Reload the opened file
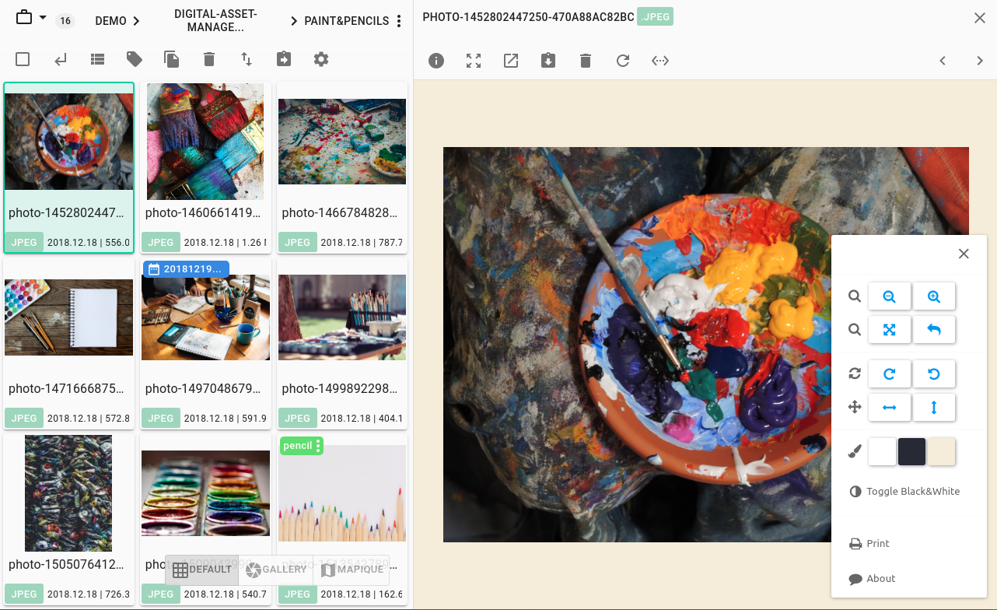The image size is (997, 610). point(623,61)
